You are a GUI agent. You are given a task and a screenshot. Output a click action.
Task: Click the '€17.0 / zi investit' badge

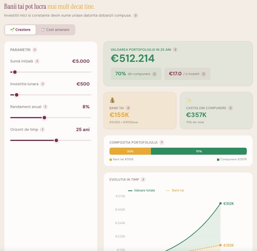pyautogui.click(x=187, y=74)
